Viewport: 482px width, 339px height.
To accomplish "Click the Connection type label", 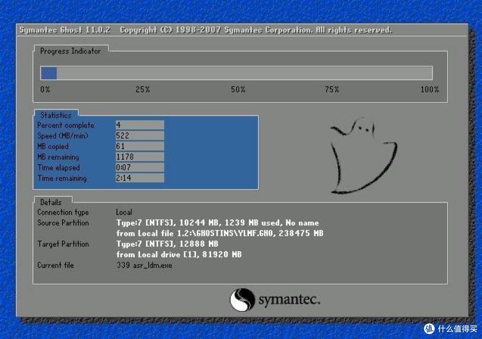I will [63, 212].
